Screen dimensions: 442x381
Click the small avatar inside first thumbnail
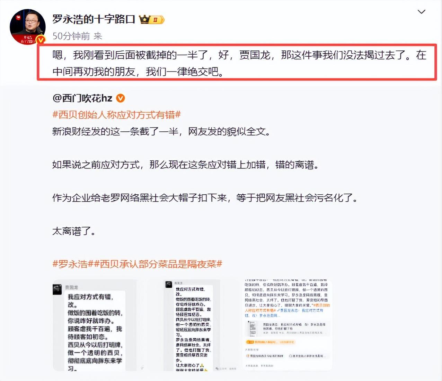point(57,290)
